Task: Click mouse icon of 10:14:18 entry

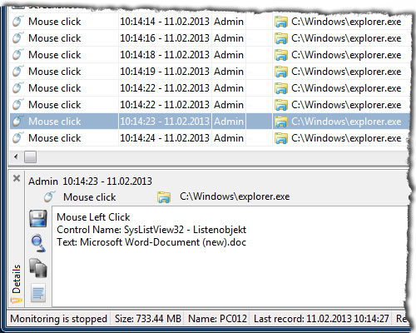Action: [17, 54]
